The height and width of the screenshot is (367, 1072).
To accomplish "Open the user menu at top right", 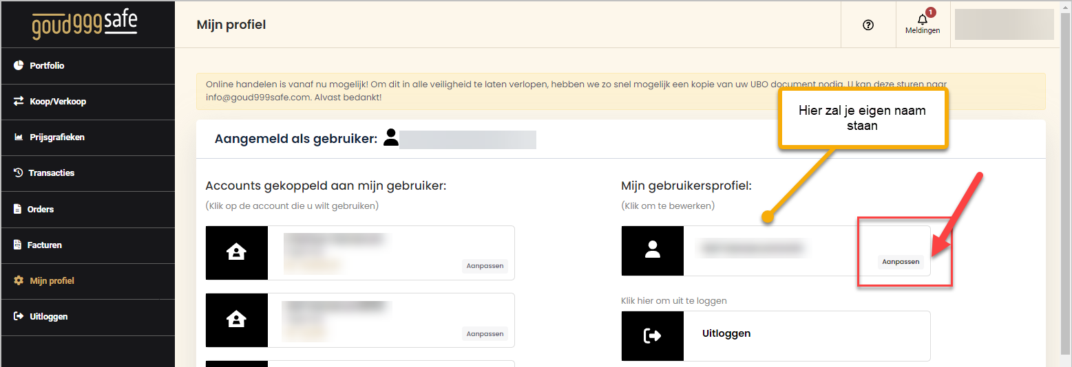I will [1004, 25].
